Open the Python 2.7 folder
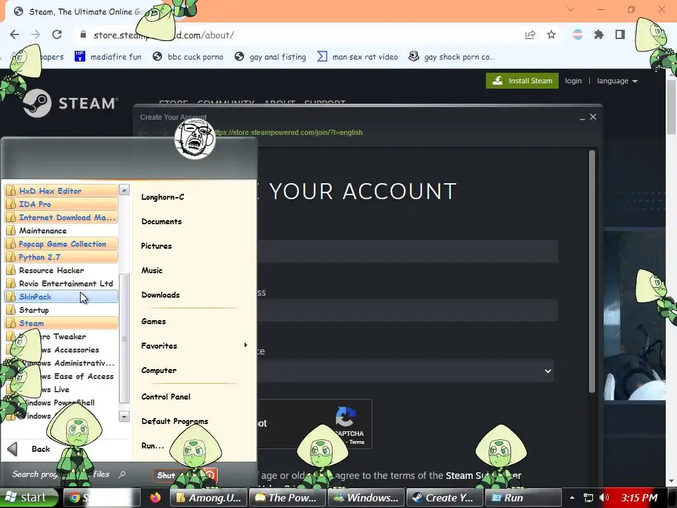The width and height of the screenshot is (677, 508). 61,257
